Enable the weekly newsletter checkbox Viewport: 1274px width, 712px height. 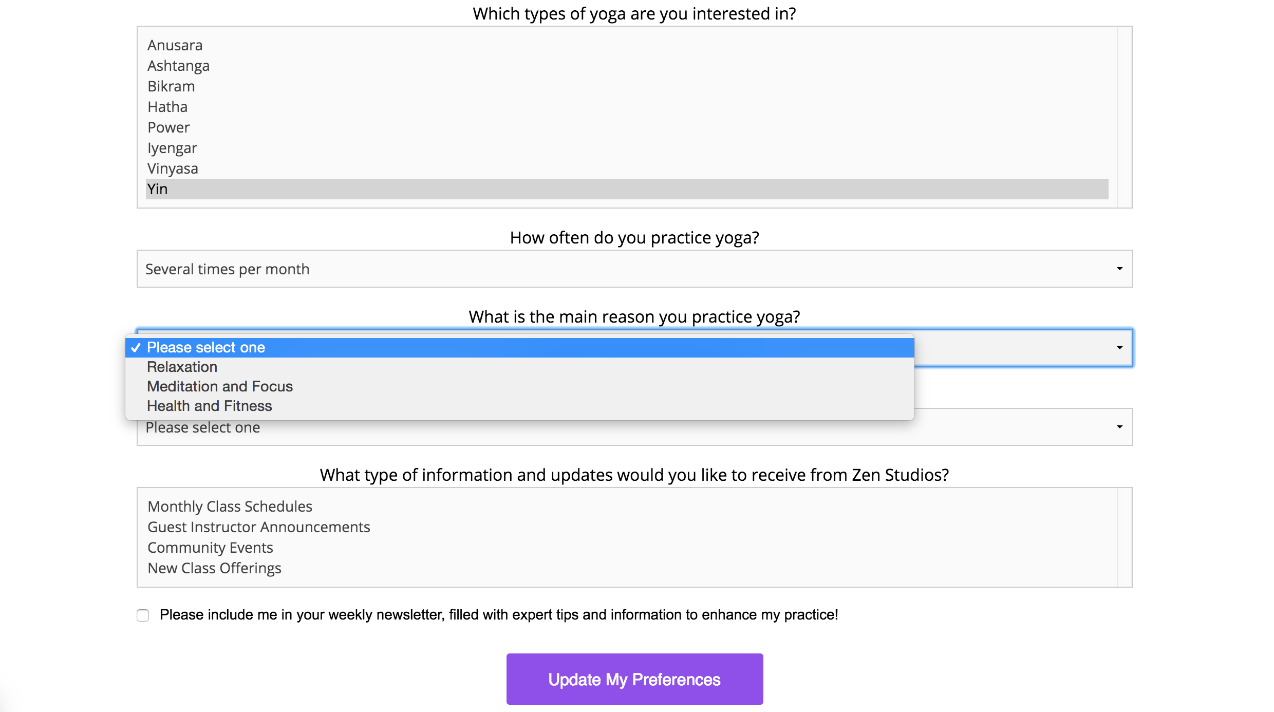(x=143, y=615)
